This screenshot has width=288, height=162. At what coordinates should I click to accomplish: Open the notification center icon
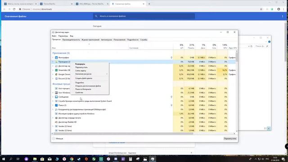(283, 159)
